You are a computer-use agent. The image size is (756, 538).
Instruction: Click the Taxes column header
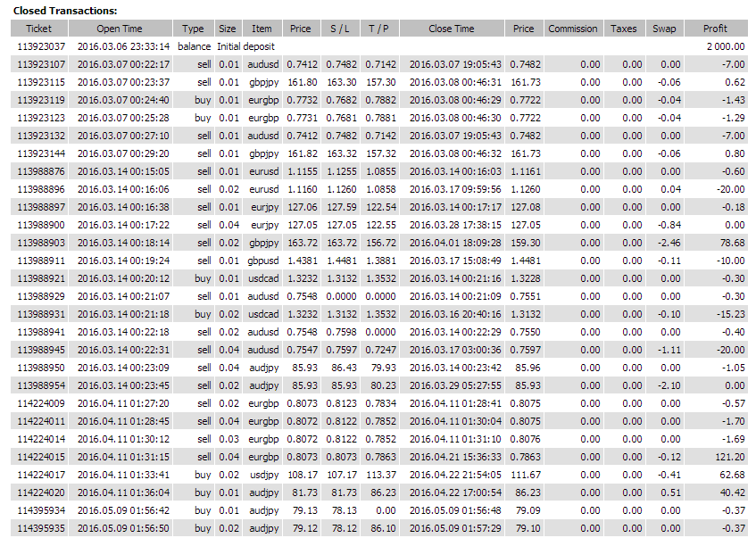(624, 29)
